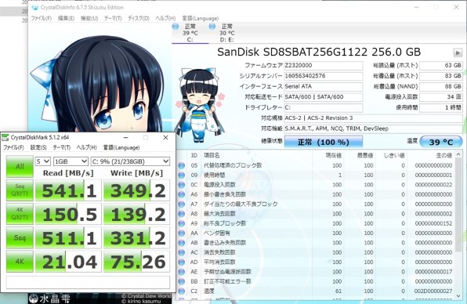Click attribute table scrollbar up arrow
The width and height of the screenshot is (467, 304).
coord(458,154)
